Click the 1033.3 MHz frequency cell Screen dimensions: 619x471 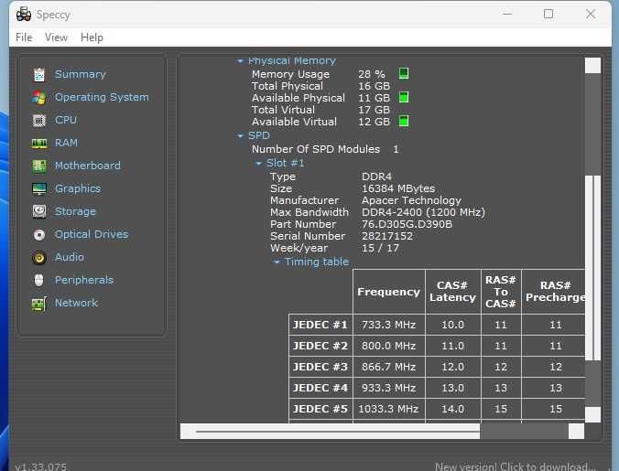(x=389, y=409)
